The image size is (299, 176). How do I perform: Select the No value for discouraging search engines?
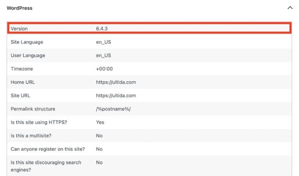pyautogui.click(x=99, y=162)
